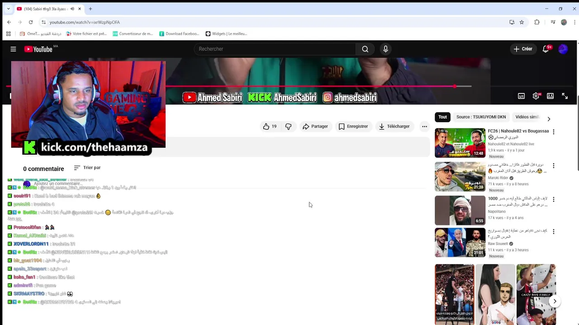Click install app icon in address bar

[512, 22]
